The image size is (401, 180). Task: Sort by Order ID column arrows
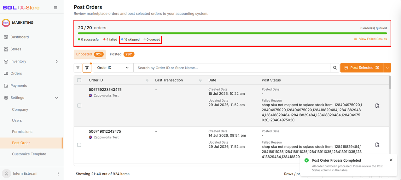tap(147, 80)
